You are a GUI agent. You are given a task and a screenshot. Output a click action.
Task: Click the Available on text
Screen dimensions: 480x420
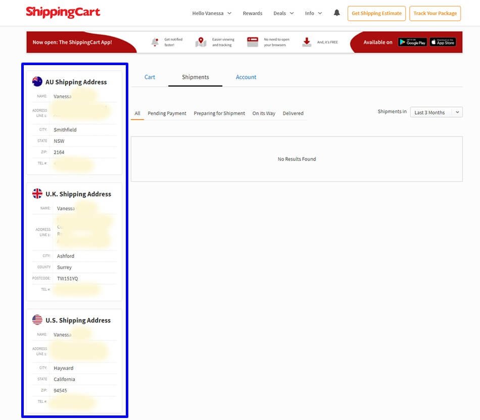[x=378, y=42]
